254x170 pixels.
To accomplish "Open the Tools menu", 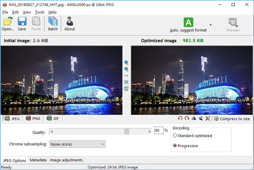I will [40, 12].
